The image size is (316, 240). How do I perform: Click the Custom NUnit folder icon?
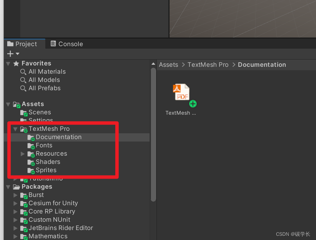point(24,221)
